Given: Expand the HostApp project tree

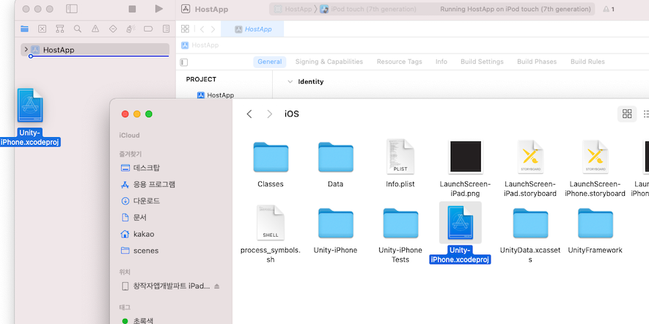Looking at the screenshot, I should pos(26,50).
